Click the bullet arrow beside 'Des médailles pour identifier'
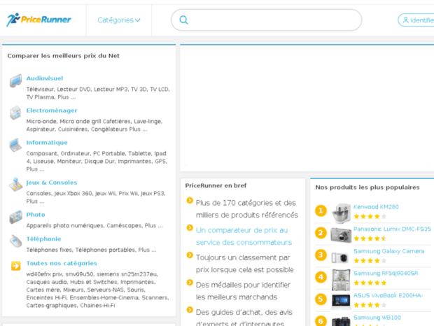434x326 pixels. 190,283
